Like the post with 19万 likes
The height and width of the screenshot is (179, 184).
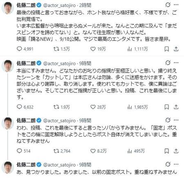coord(93,49)
